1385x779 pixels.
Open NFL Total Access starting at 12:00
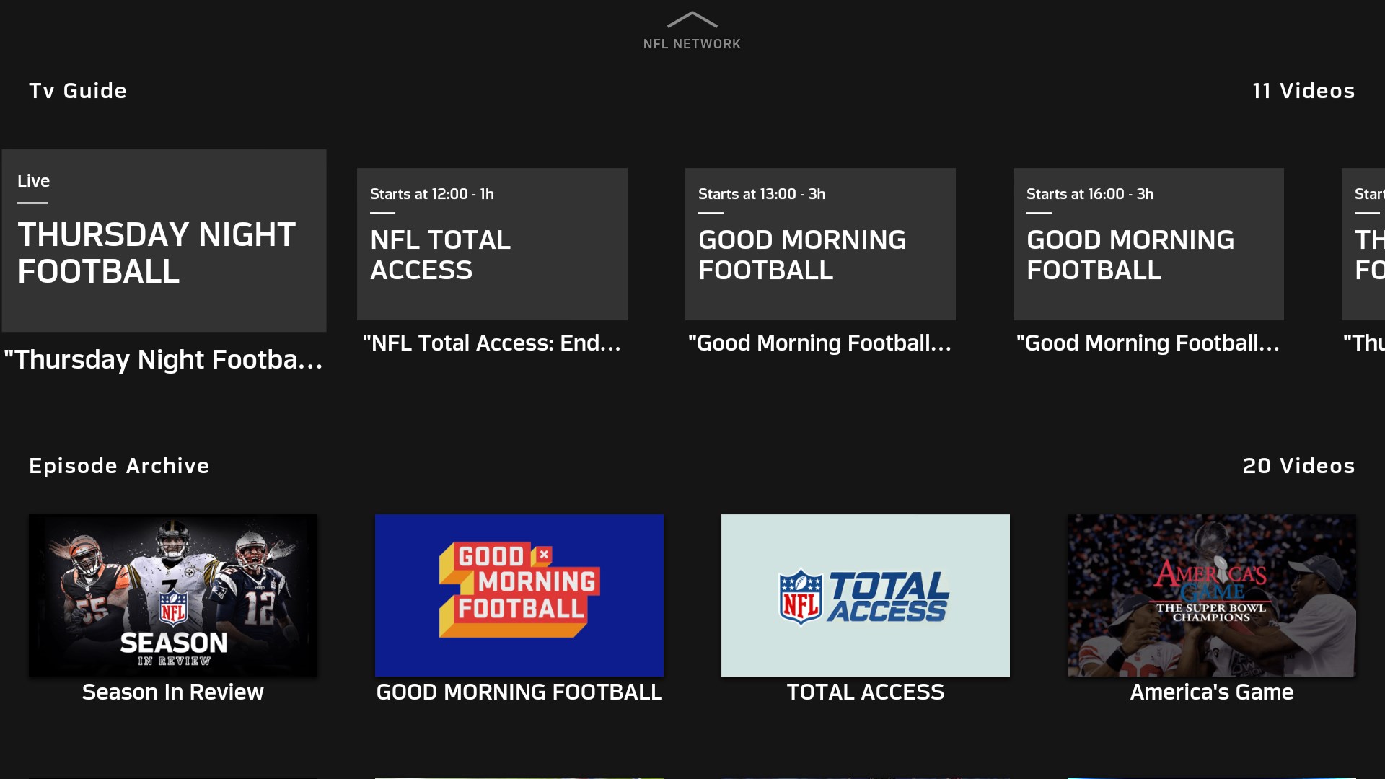[492, 244]
